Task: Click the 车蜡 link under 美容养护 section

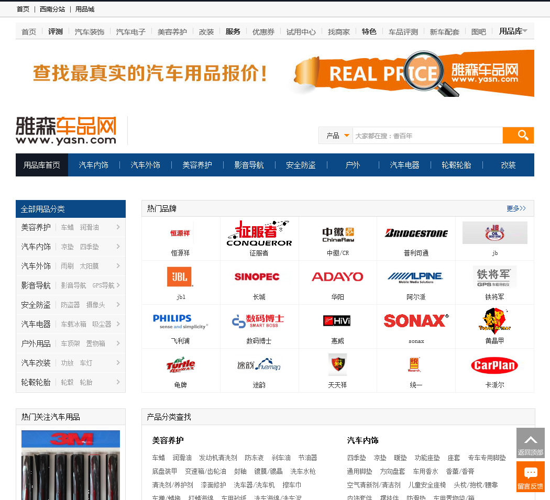Action: (x=159, y=458)
